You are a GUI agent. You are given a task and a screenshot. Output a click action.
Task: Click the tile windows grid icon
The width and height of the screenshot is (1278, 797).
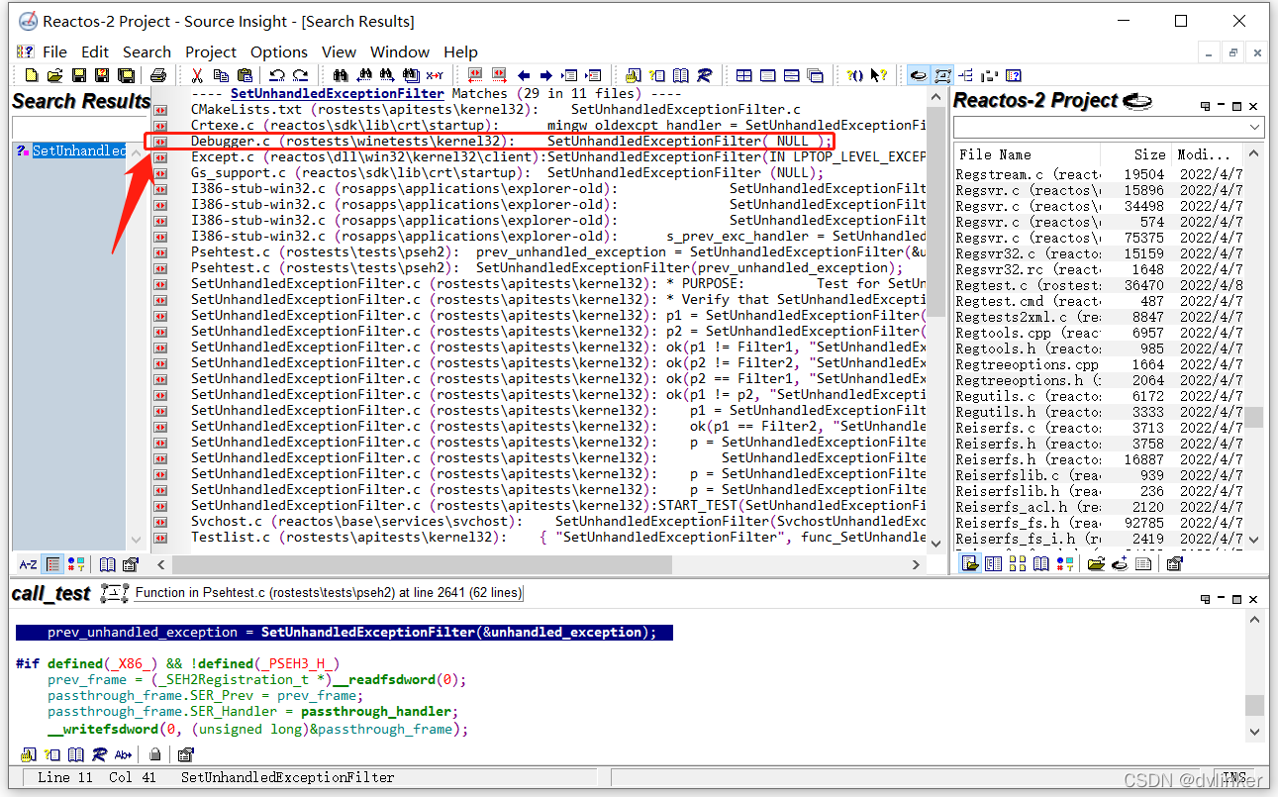pyautogui.click(x=744, y=75)
